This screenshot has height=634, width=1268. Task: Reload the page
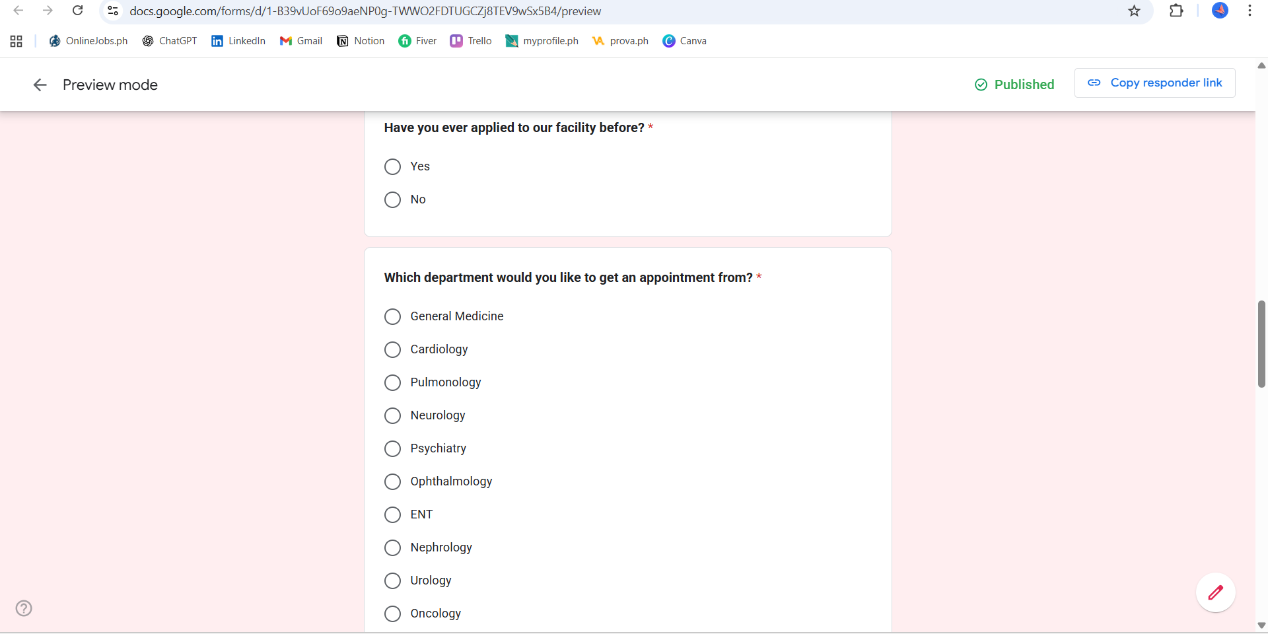point(78,11)
